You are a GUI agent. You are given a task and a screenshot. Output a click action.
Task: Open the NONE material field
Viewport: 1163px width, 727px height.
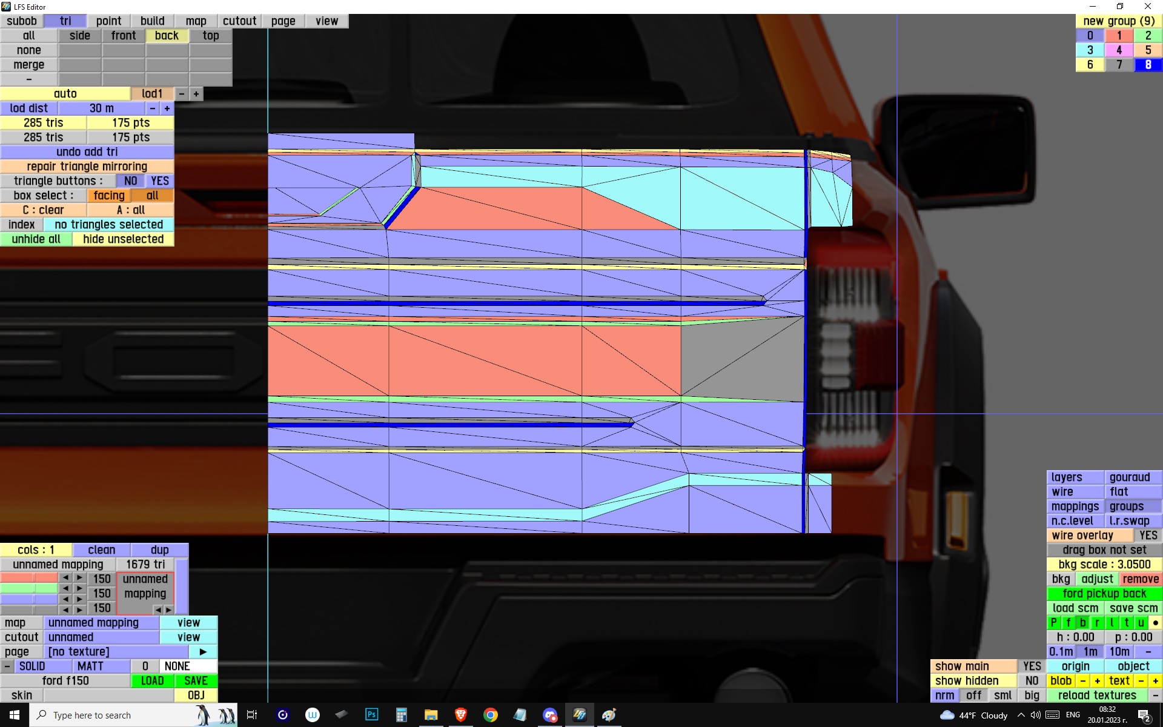pyautogui.click(x=188, y=666)
